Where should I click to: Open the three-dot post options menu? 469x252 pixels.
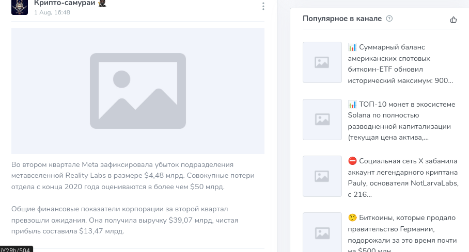tap(263, 6)
